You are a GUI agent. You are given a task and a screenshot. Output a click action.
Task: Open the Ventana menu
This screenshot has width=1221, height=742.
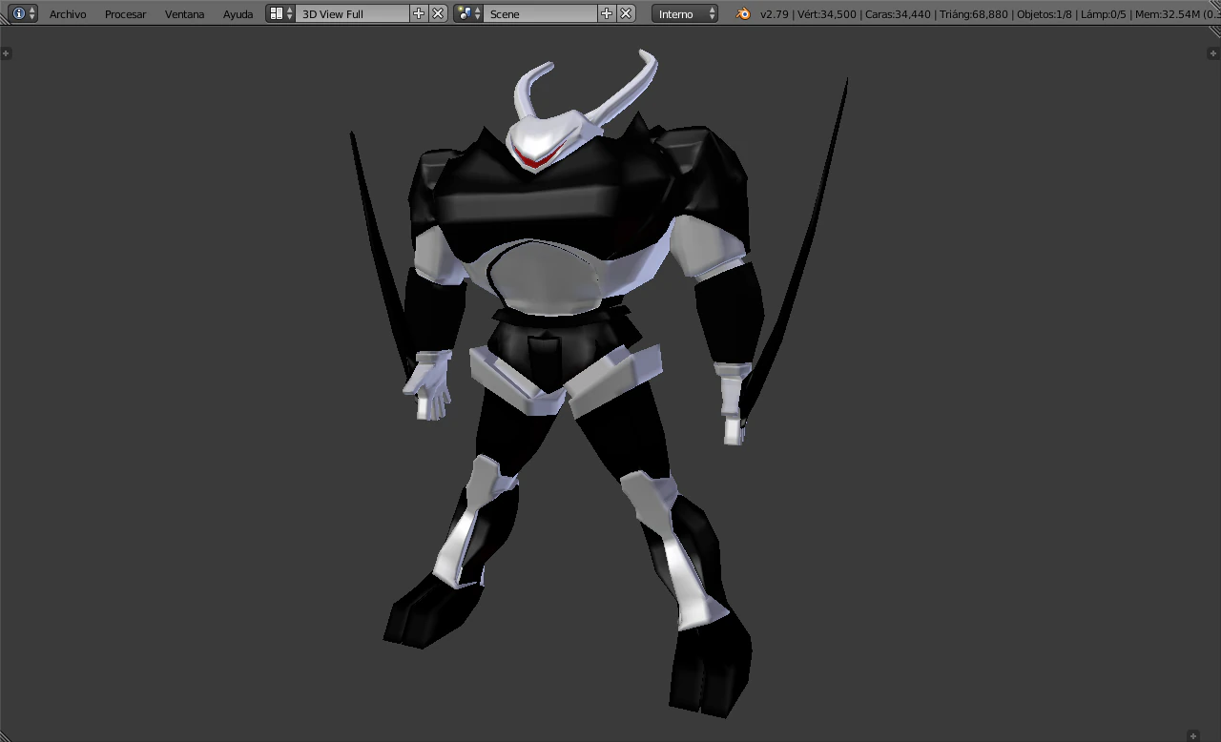click(x=184, y=13)
